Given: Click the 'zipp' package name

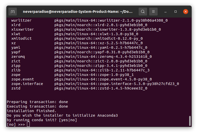Looking at the screenshot, I should pyautogui.click(x=16, y=66).
